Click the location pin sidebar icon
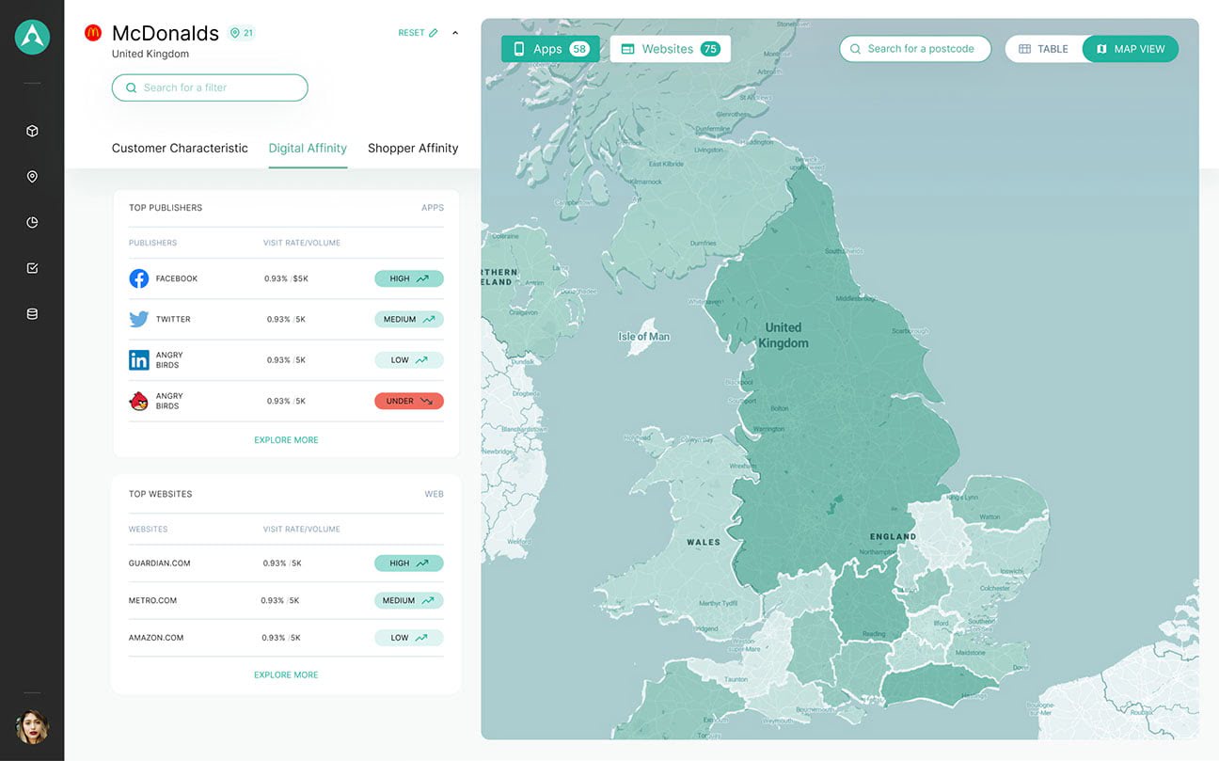 click(32, 177)
